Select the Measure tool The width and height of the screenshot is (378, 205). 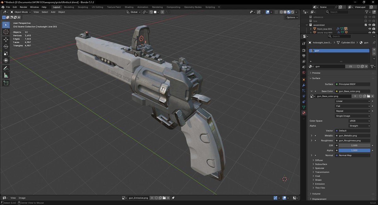6,75
